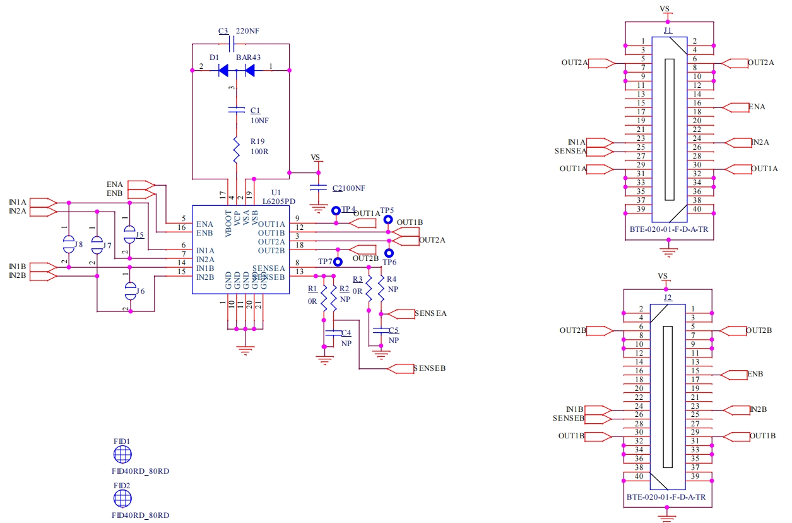792x523 pixels.
Task: Select the D1 BAR43 dual diode symbol
Action: coord(236,70)
